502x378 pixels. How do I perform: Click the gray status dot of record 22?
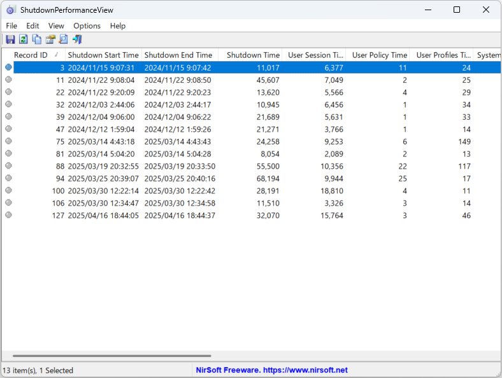pos(9,92)
